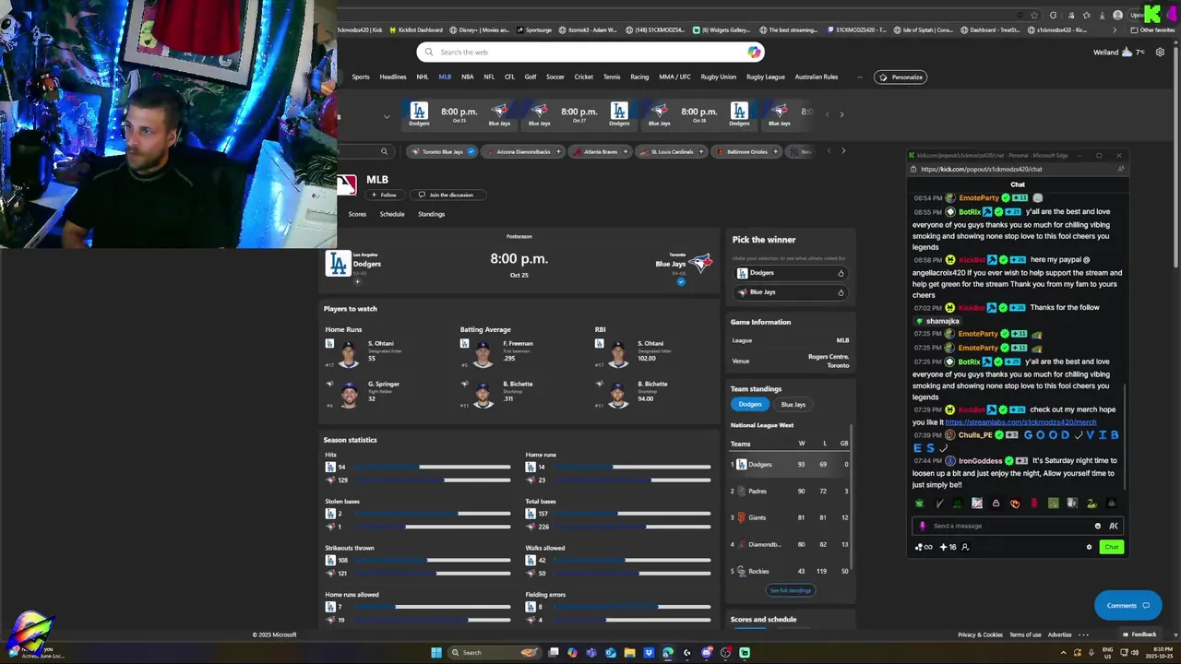Open the Schedule tab under MLB
Image resolution: width=1181 pixels, height=664 pixels.
[392, 214]
